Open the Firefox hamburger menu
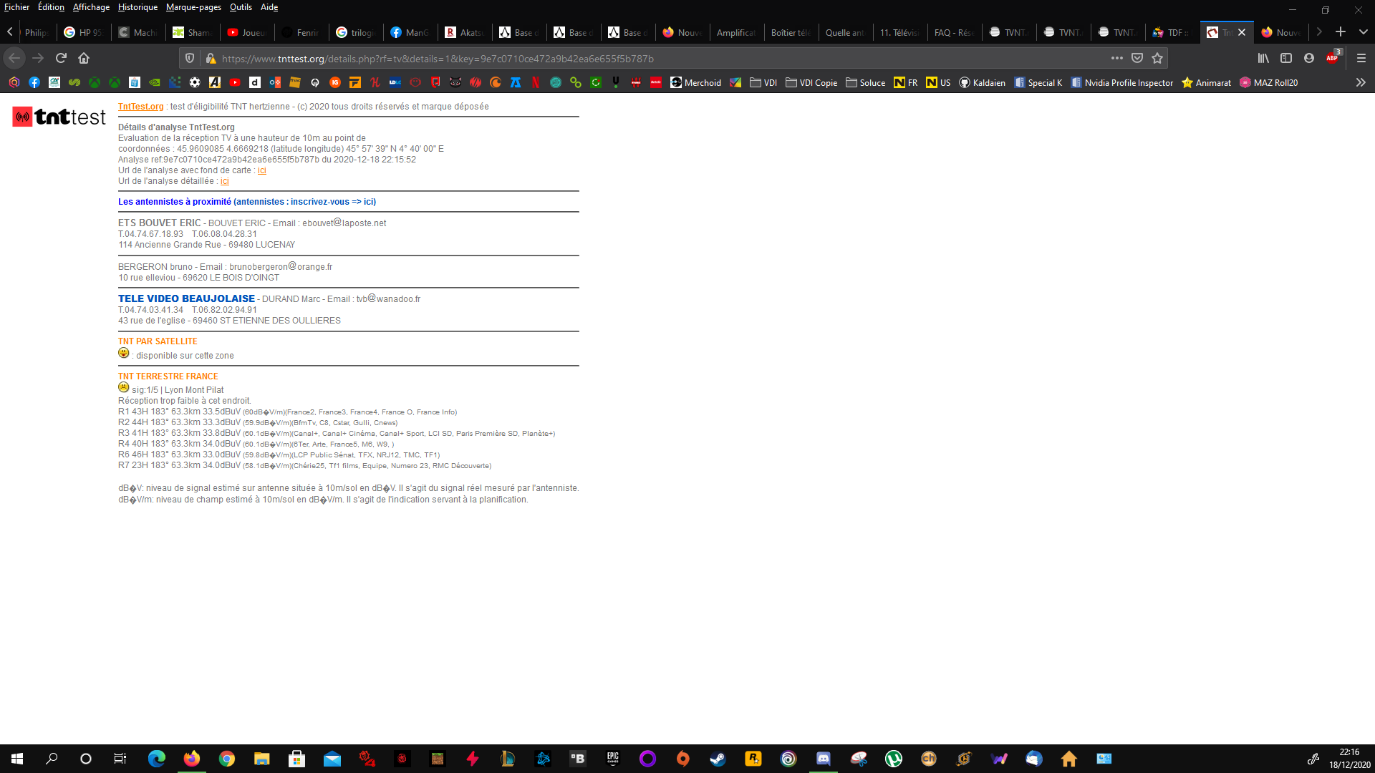The height and width of the screenshot is (773, 1375). click(x=1361, y=58)
